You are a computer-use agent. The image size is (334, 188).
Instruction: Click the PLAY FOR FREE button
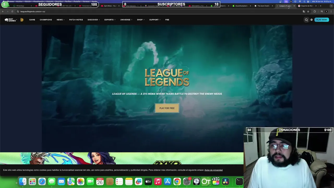pyautogui.click(x=167, y=108)
